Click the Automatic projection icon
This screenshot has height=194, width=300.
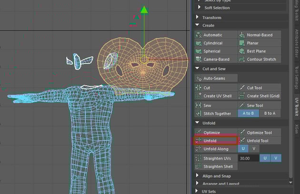(199, 35)
